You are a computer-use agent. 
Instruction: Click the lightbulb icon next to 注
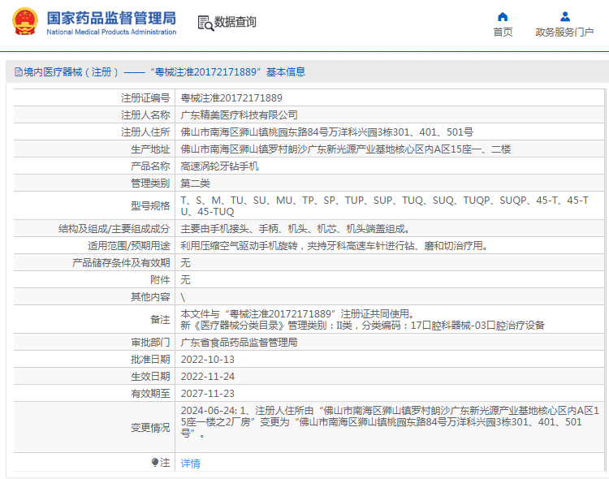tap(155, 462)
